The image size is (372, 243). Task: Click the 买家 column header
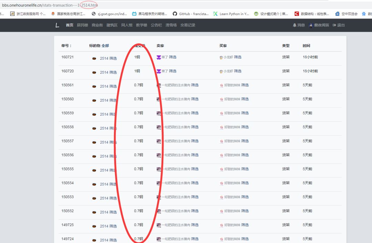coord(223,45)
